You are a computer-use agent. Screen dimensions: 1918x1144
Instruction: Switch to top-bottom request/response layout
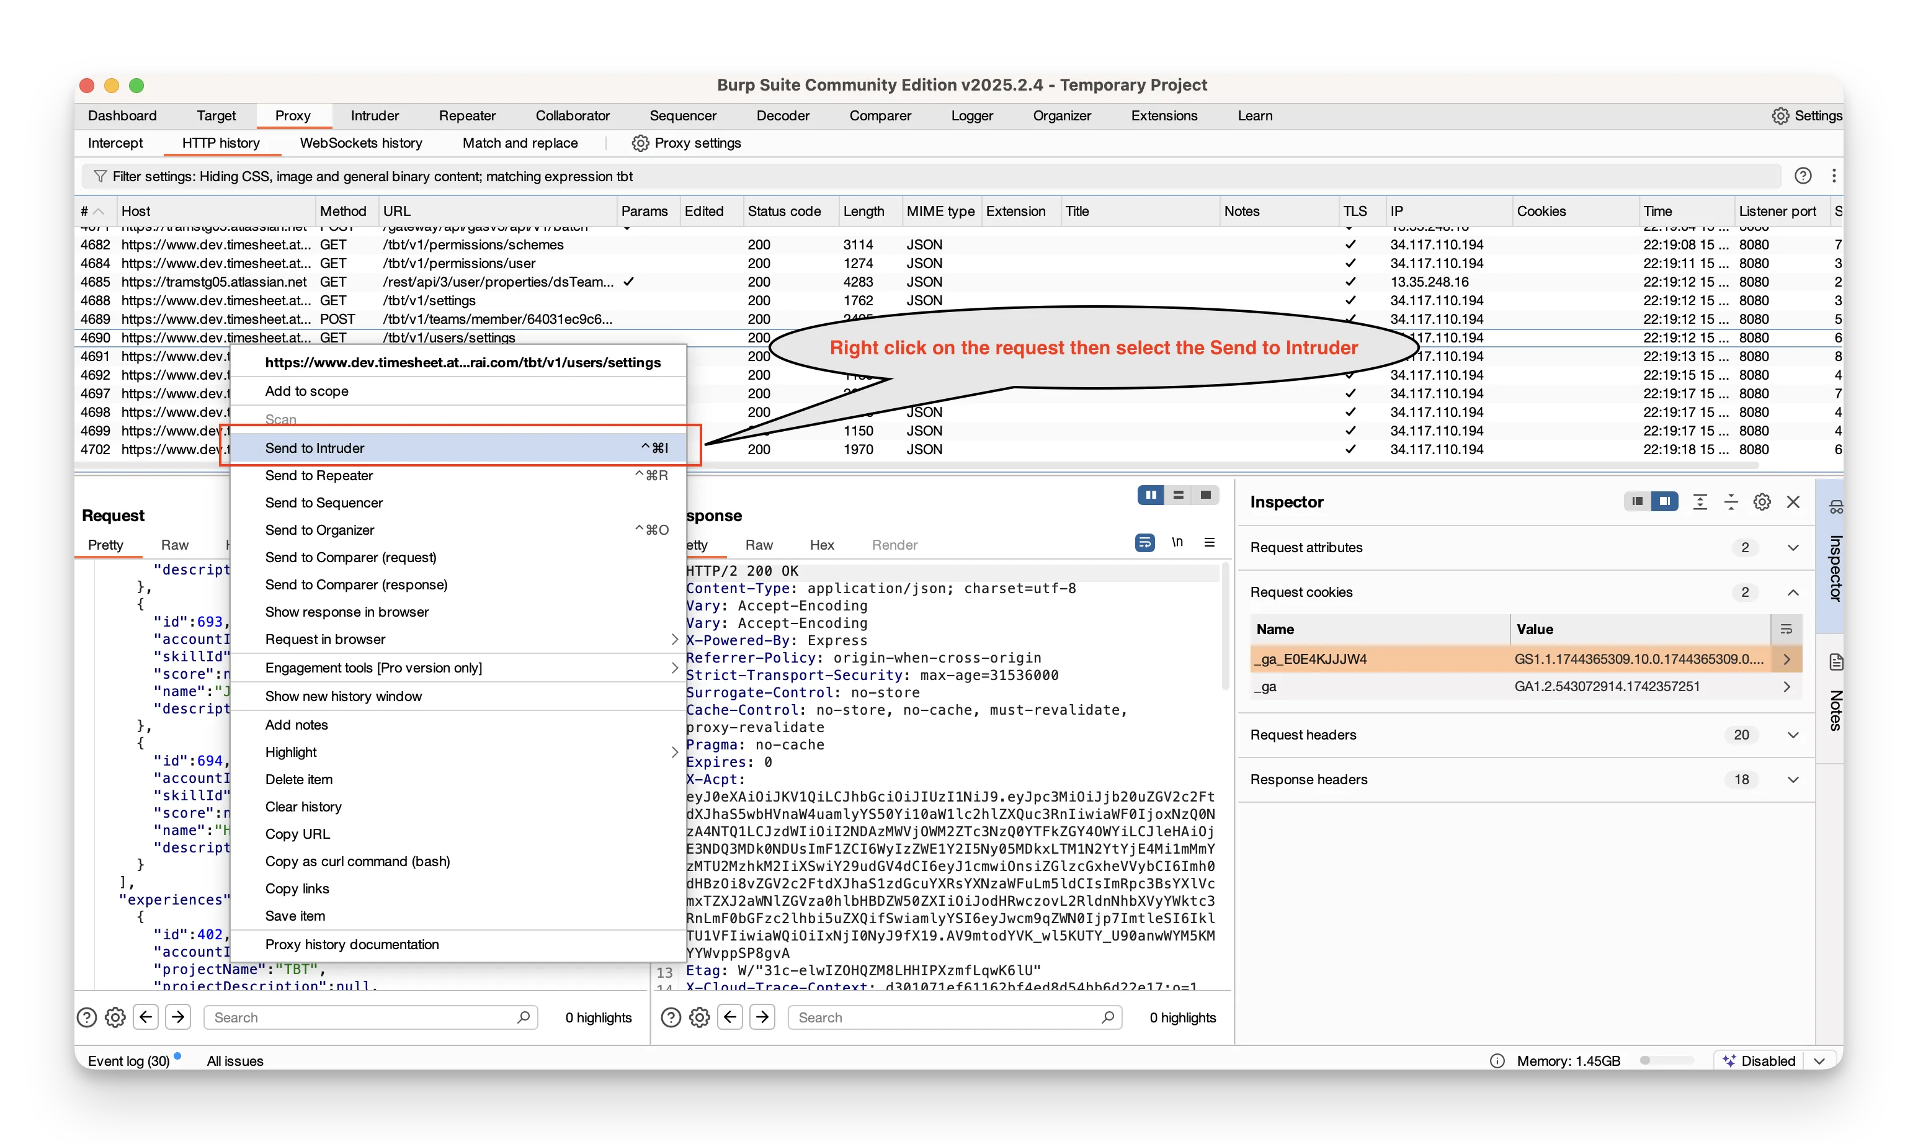[1178, 495]
